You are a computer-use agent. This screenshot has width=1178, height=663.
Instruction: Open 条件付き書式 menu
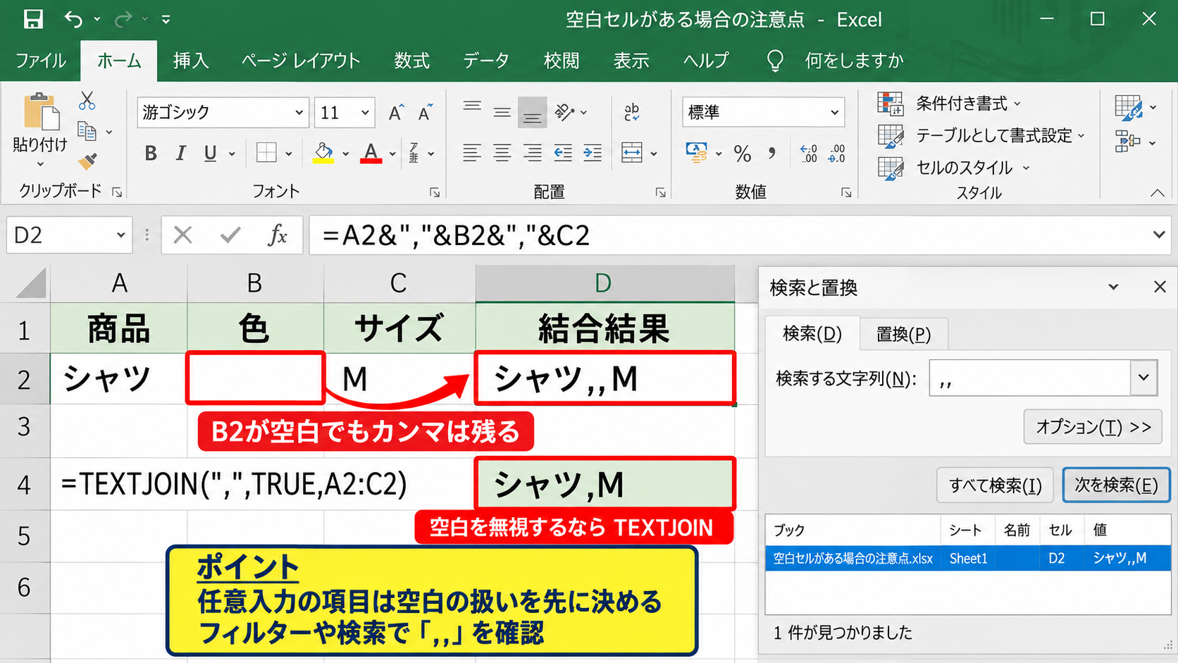[x=950, y=104]
